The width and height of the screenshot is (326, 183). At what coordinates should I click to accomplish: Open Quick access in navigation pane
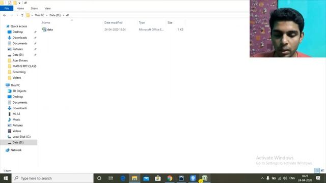point(19,26)
